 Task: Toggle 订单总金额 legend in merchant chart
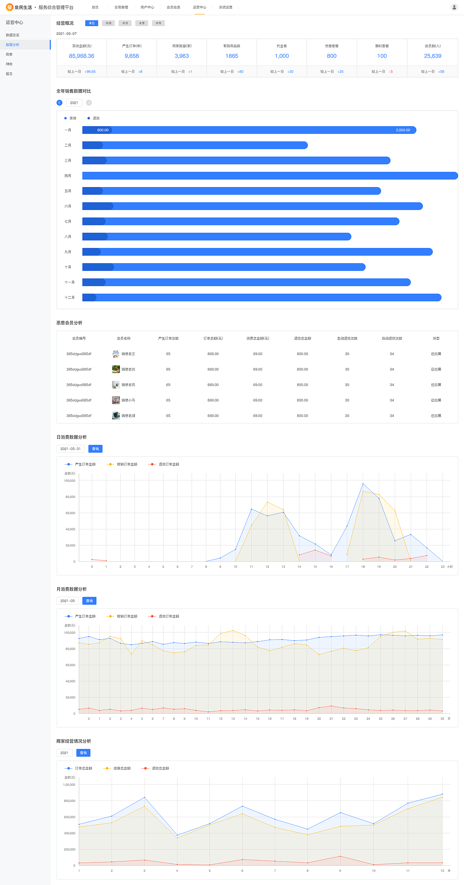78,768
